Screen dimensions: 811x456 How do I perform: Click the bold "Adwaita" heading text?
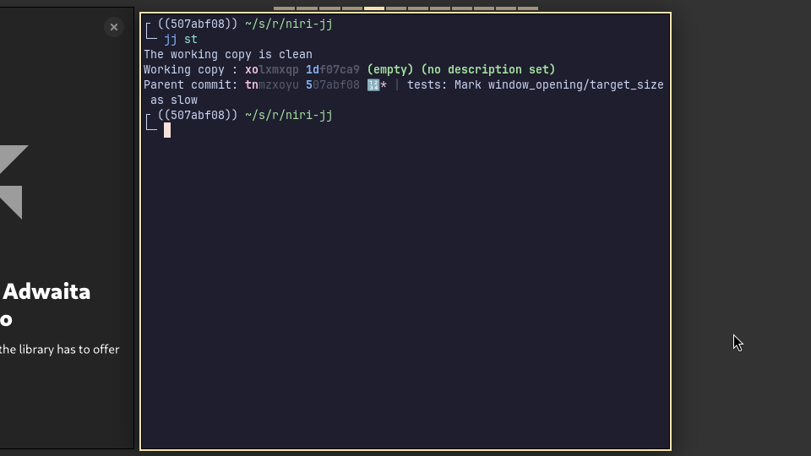click(46, 291)
